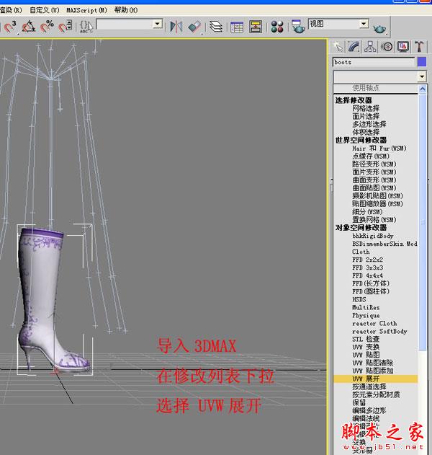This screenshot has width=432, height=455.
Task: Select the reactor Cloth modifier
Action: click(x=376, y=323)
